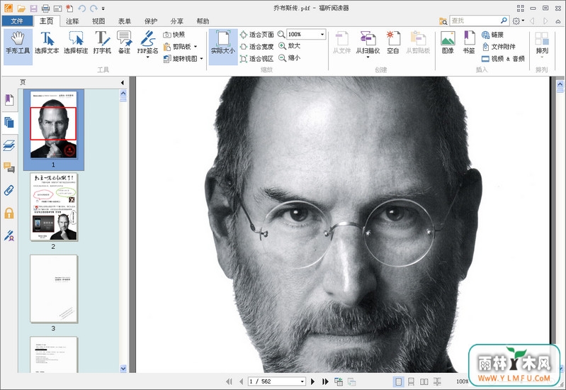The image size is (566, 390).
Task: Open file with the folder icon in title bar
Action: point(21,8)
